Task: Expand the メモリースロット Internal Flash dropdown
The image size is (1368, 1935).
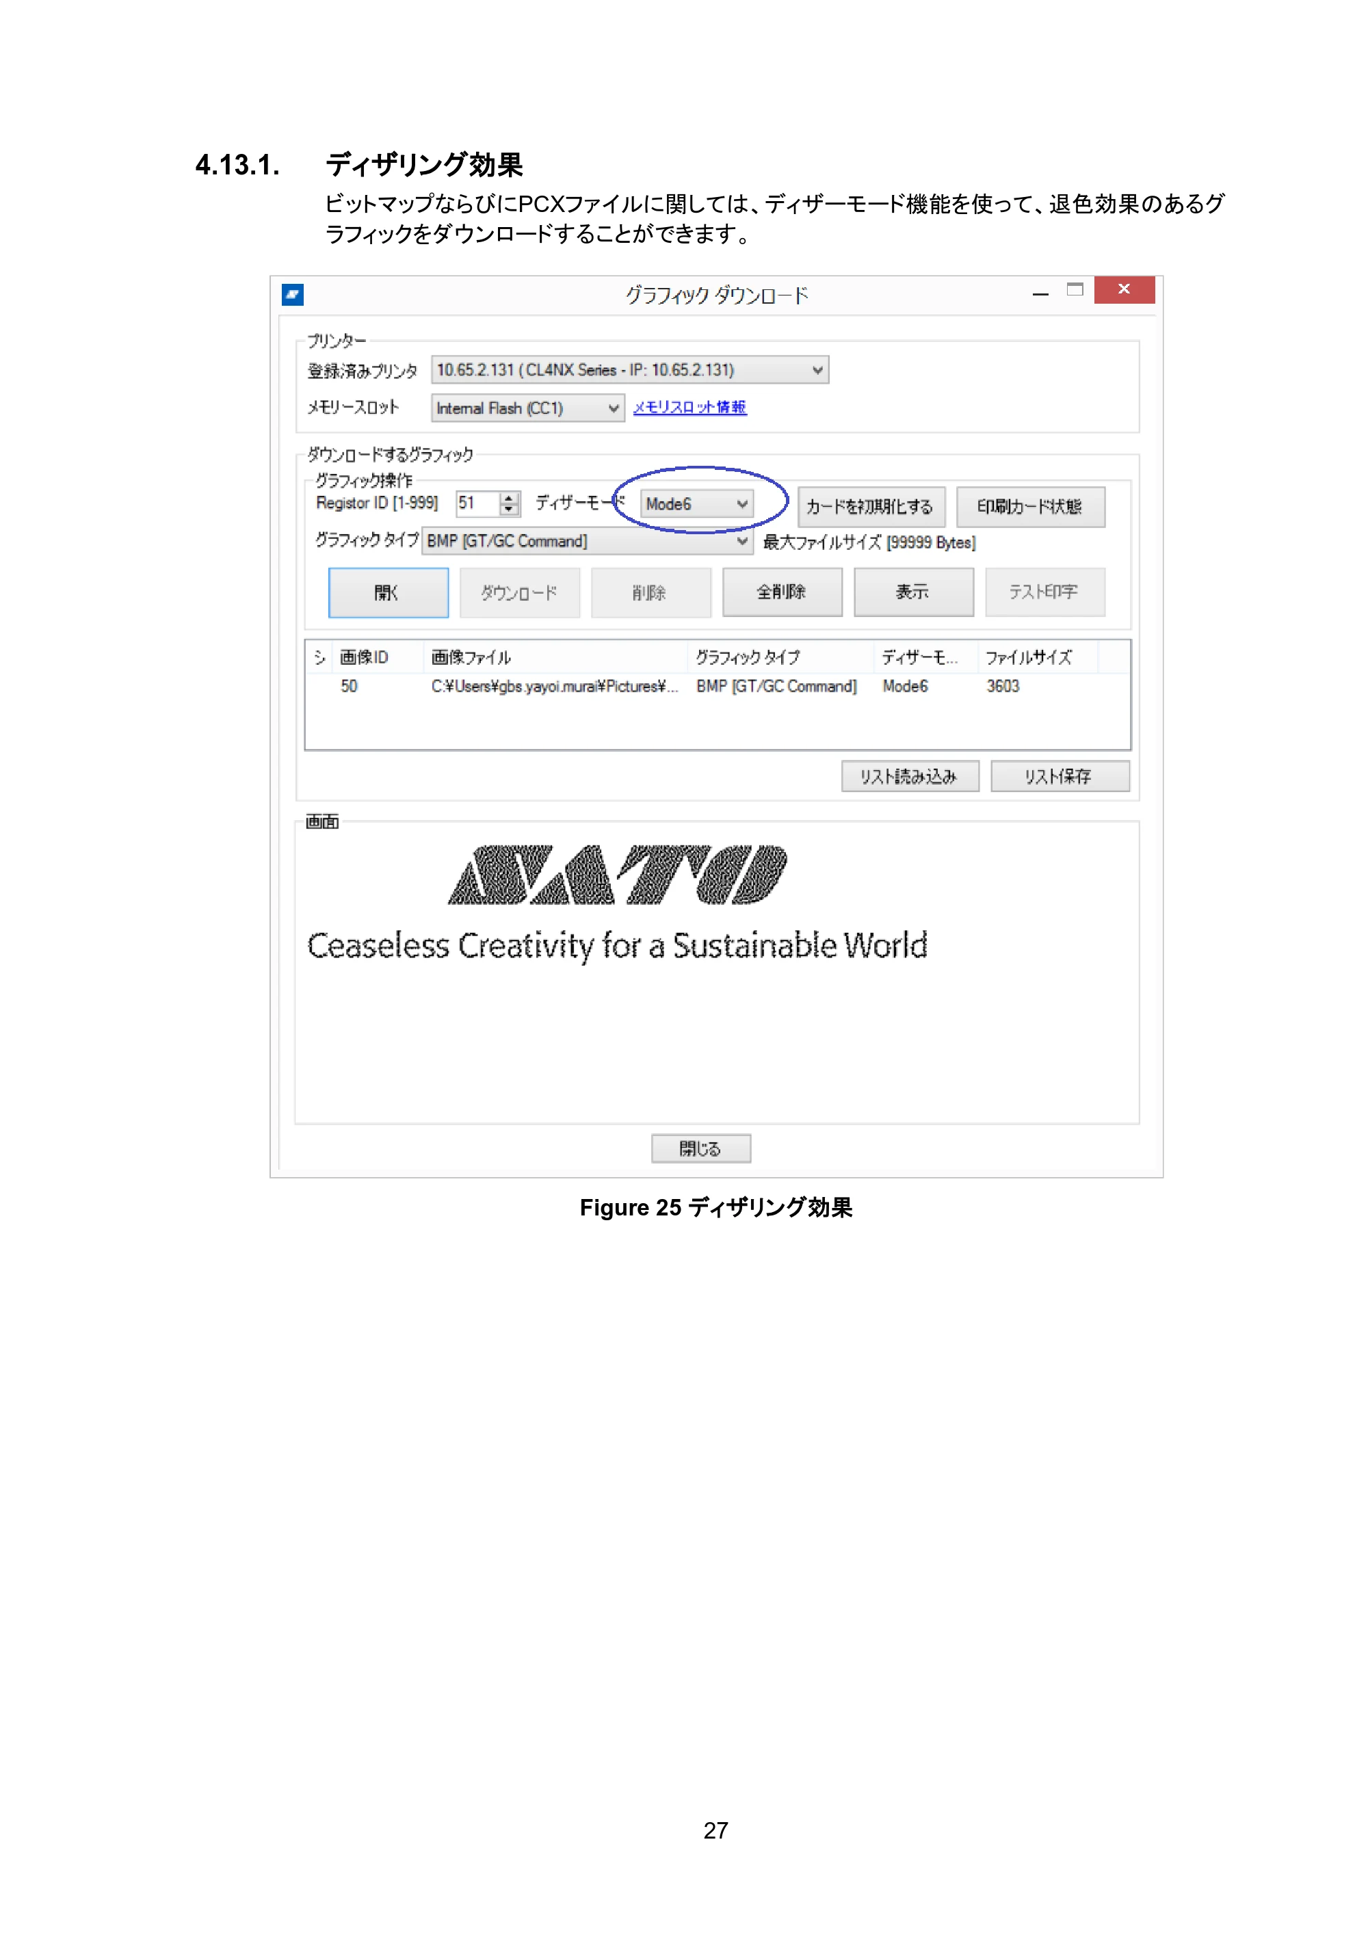Action: tap(527, 408)
